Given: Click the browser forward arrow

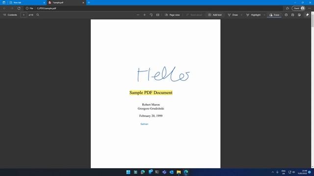Looking at the screenshot, I should (12, 8).
